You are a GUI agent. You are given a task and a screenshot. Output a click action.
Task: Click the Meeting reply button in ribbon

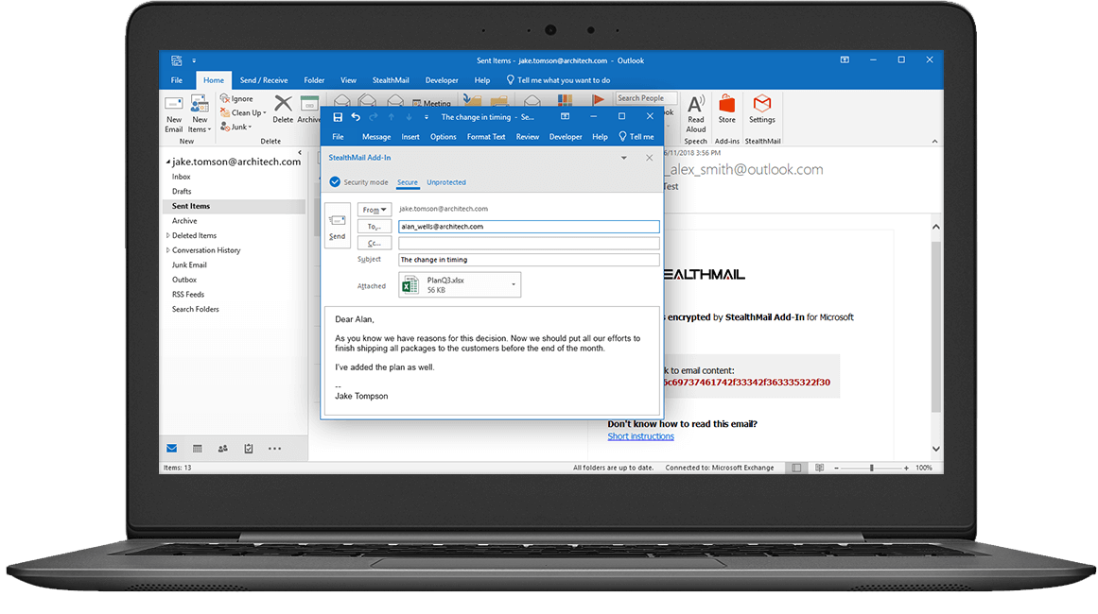point(432,103)
